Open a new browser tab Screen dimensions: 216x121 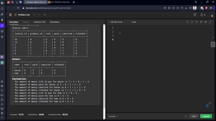coord(74,2)
